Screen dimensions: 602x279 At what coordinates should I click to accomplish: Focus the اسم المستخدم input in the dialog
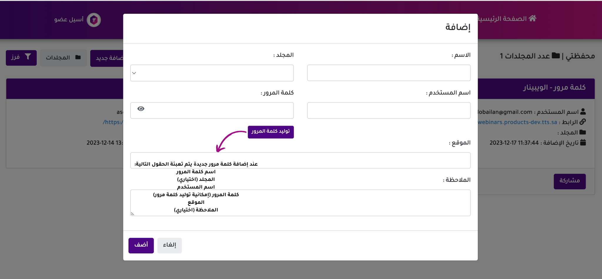pos(389,110)
